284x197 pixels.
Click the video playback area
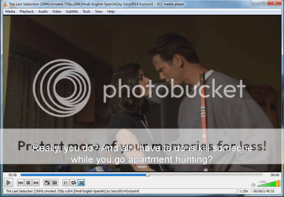pos(142,93)
